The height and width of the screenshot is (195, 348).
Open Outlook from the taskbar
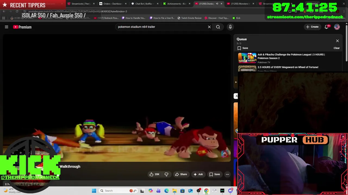190,191
